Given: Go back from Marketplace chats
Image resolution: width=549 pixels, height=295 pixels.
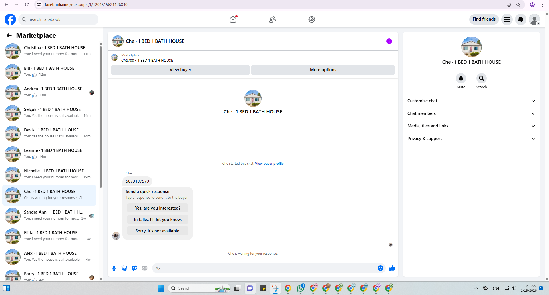Looking at the screenshot, I should [9, 35].
